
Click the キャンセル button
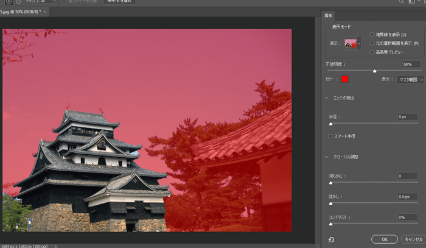[x=413, y=239]
